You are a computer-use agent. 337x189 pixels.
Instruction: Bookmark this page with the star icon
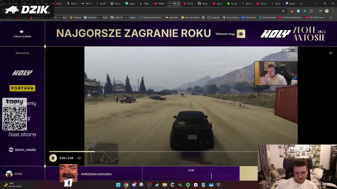pyautogui.click(x=283, y=11)
